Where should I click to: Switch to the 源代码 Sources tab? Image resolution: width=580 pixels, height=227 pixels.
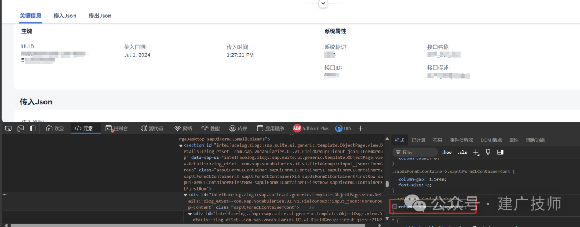pos(151,128)
